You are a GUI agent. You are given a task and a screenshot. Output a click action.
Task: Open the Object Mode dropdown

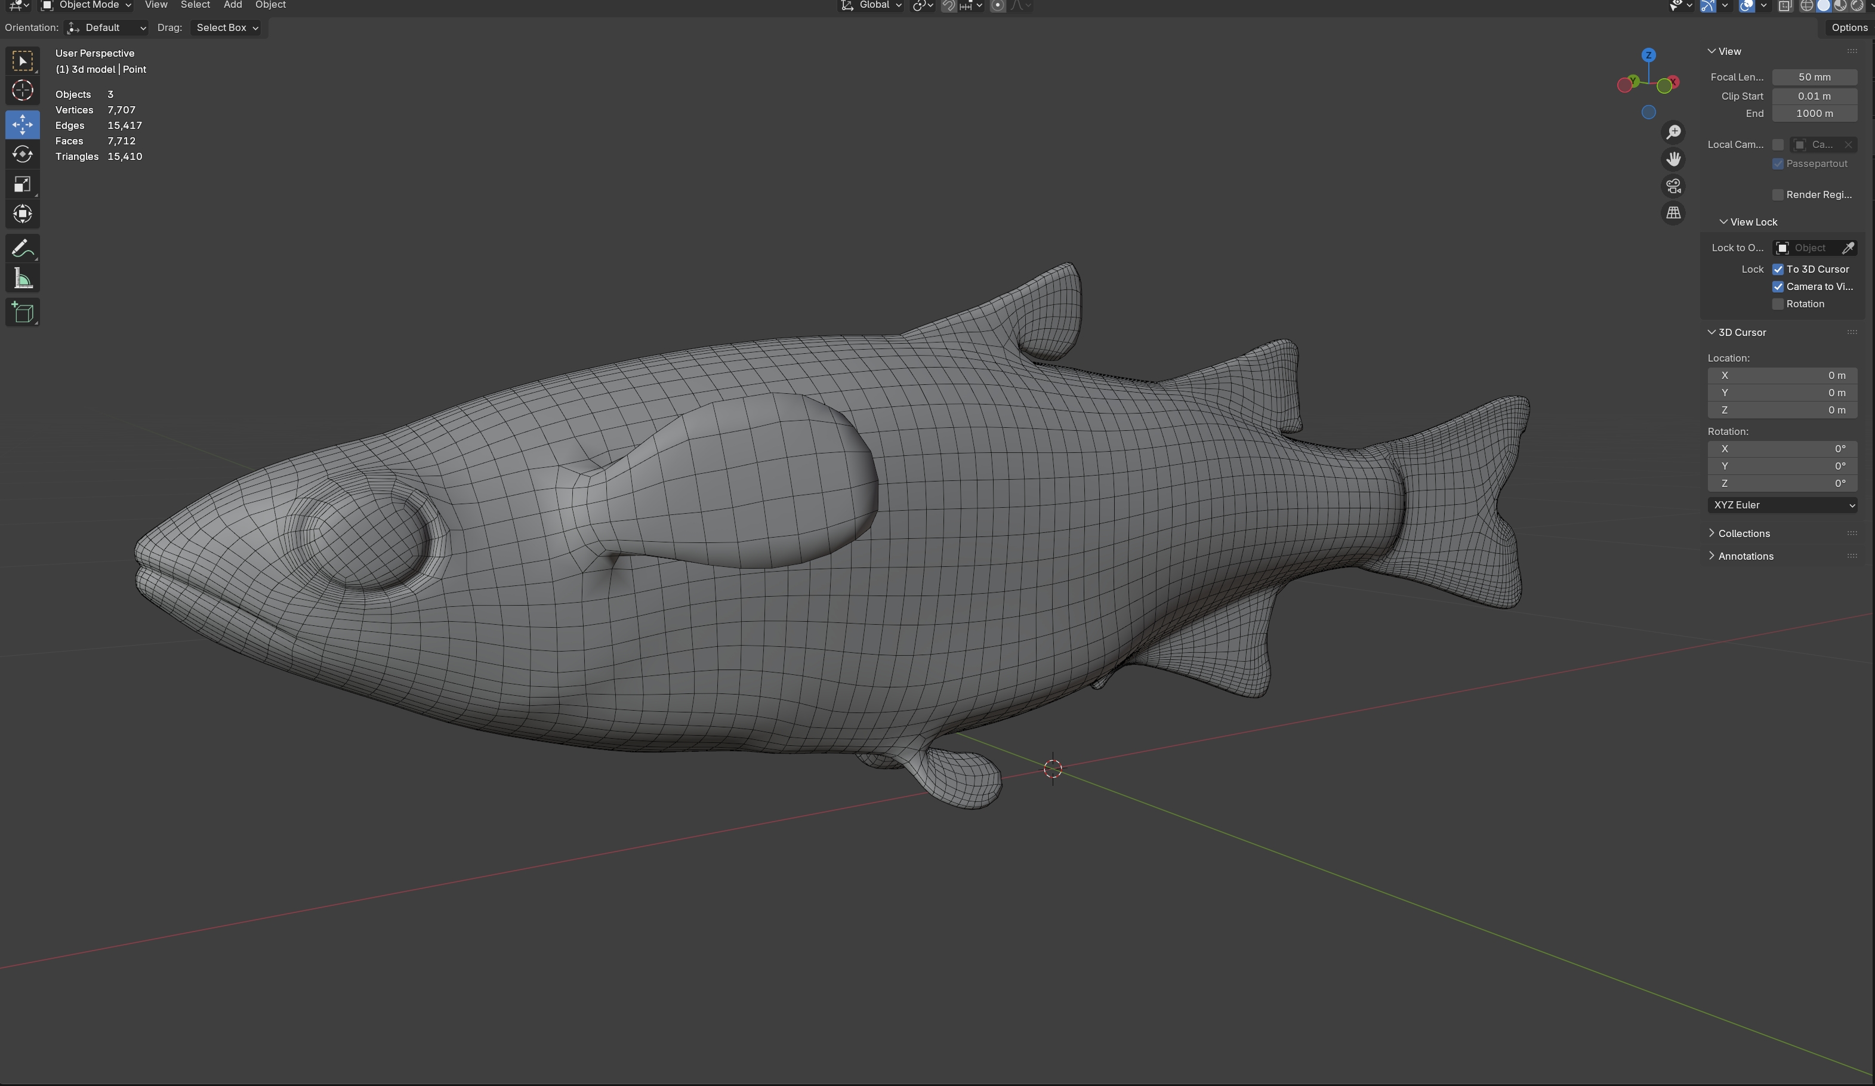point(87,5)
